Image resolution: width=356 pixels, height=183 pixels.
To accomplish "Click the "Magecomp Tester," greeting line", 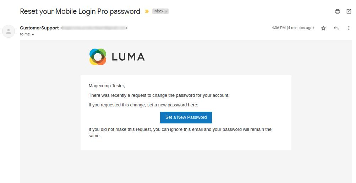I will [x=107, y=85].
